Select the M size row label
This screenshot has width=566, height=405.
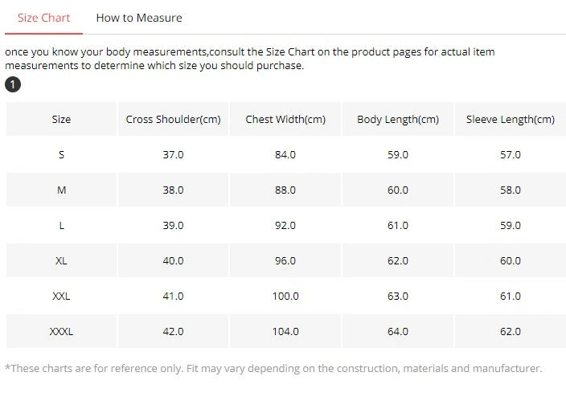[61, 190]
